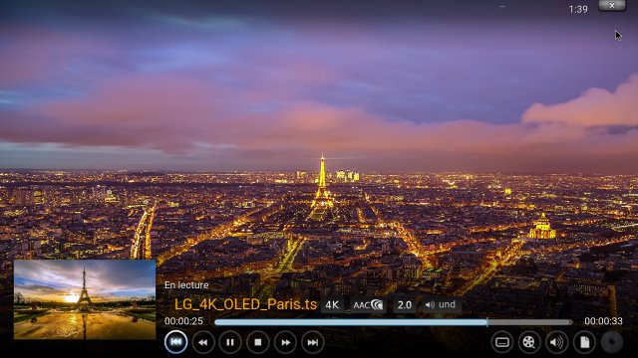
Task: Rewind the Paris video
Action: coord(203,342)
